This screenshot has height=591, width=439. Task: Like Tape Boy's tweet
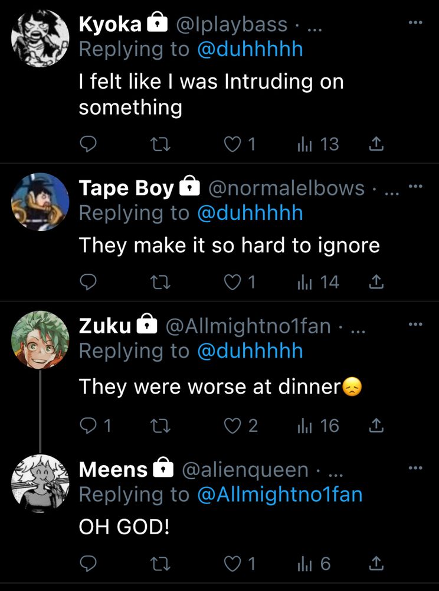(234, 282)
